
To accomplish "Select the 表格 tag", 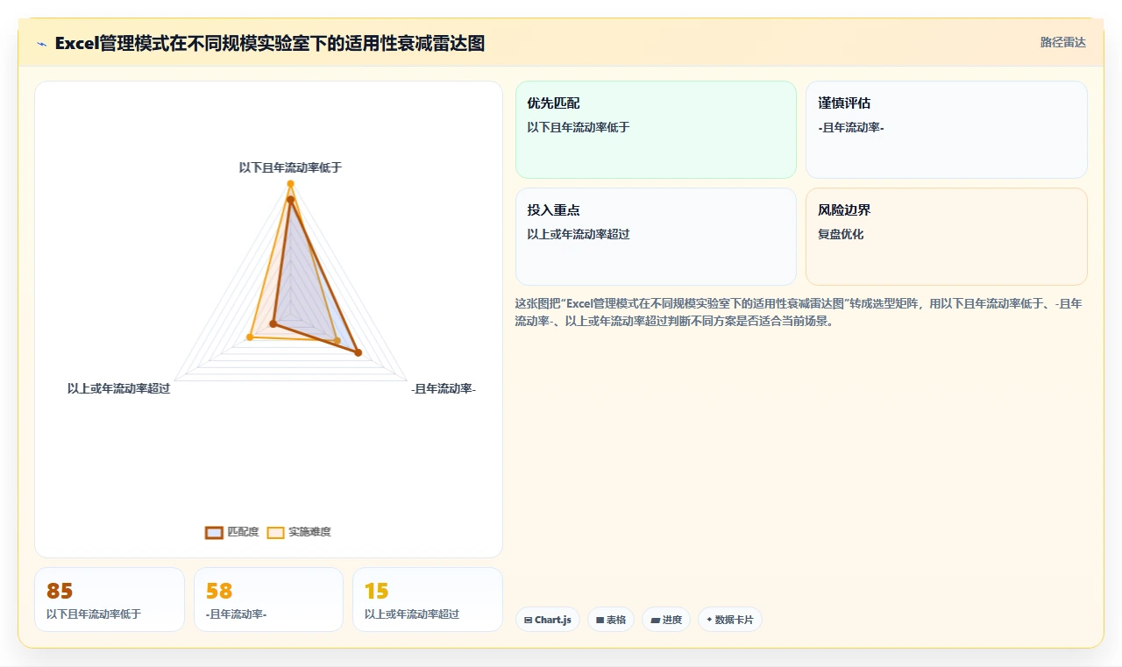I will (611, 620).
